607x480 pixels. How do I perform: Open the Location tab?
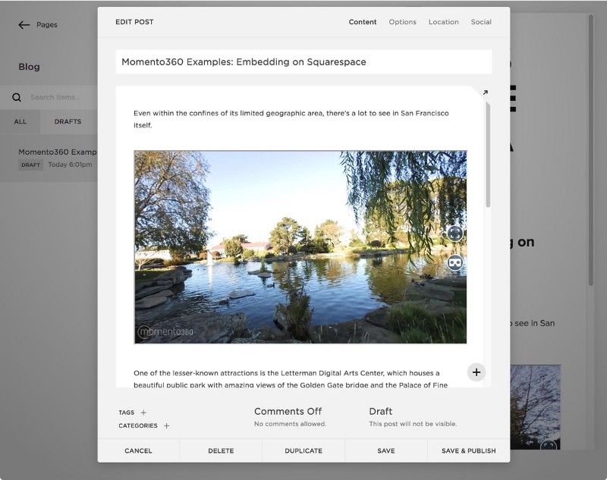point(444,22)
